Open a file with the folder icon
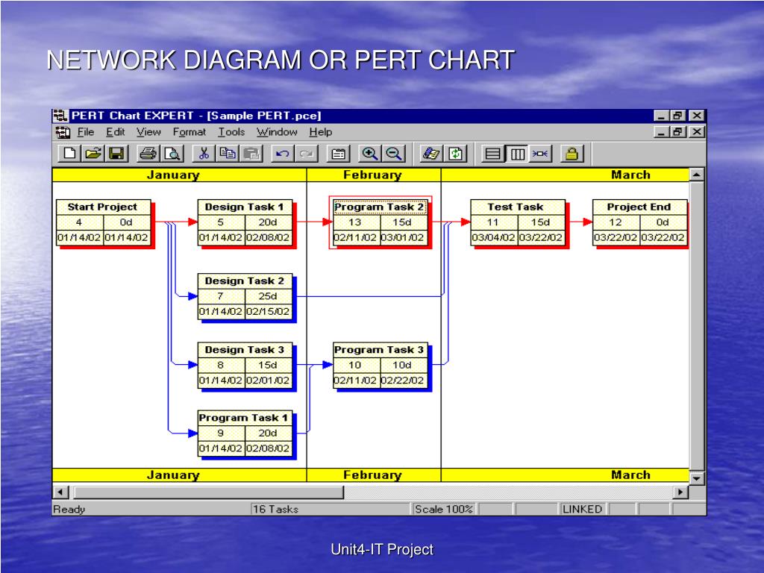This screenshot has height=573, width=764. point(93,154)
